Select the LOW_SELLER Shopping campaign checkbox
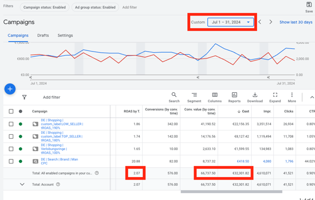The width and height of the screenshot is (315, 200). click(11, 124)
